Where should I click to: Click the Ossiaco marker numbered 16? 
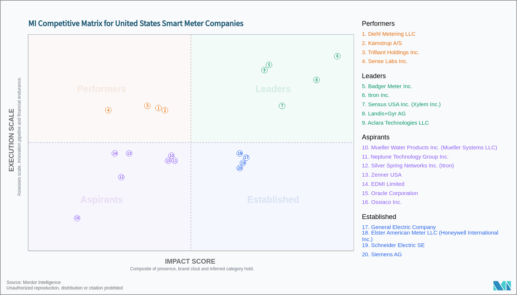pos(77,218)
